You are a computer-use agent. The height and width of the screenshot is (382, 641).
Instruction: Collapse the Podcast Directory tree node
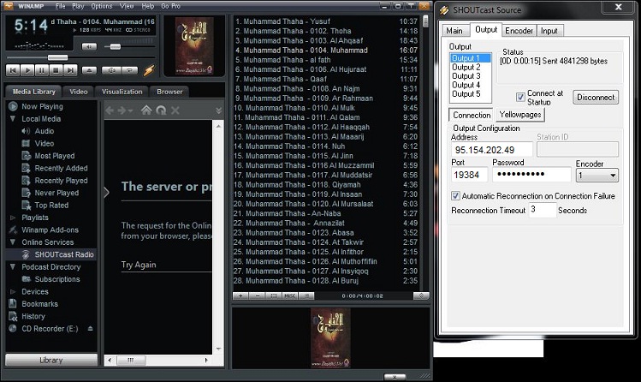13,266
